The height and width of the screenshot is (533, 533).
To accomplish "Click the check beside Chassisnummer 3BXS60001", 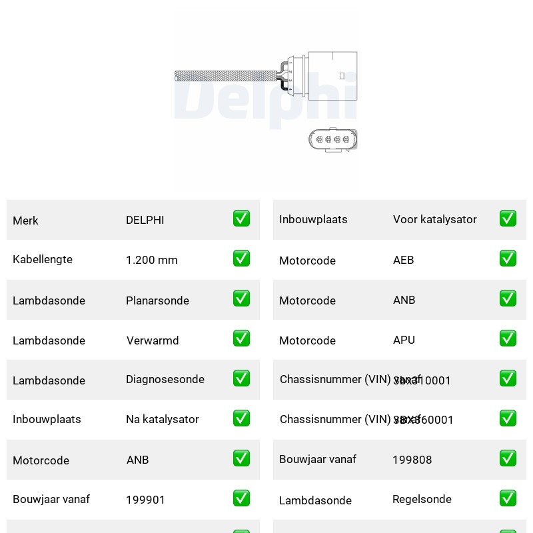I will [x=508, y=418].
